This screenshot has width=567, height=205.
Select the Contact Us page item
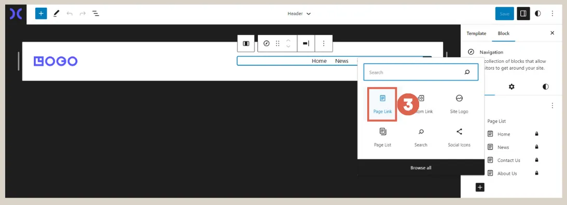point(509,160)
